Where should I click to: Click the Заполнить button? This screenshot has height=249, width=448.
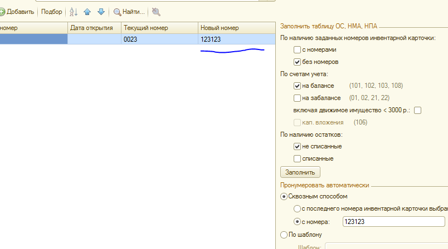(x=300, y=172)
